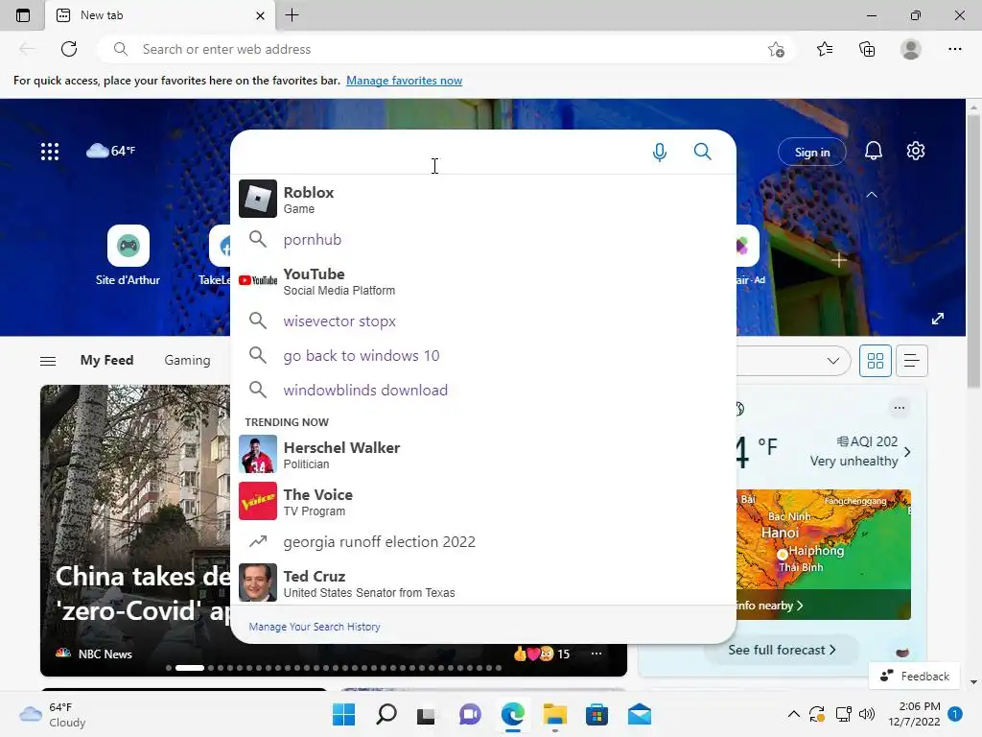Image resolution: width=982 pixels, height=737 pixels.
Task: Choose the Roblox Game suggestion
Action: 483,199
